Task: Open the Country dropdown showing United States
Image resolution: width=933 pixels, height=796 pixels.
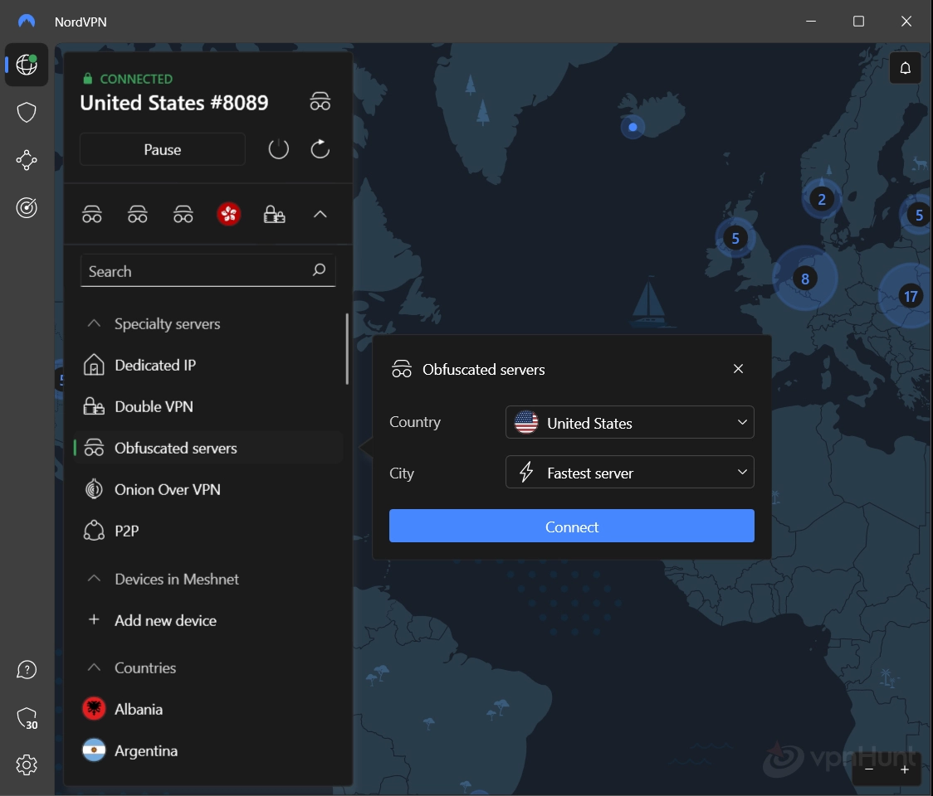Action: tap(629, 422)
